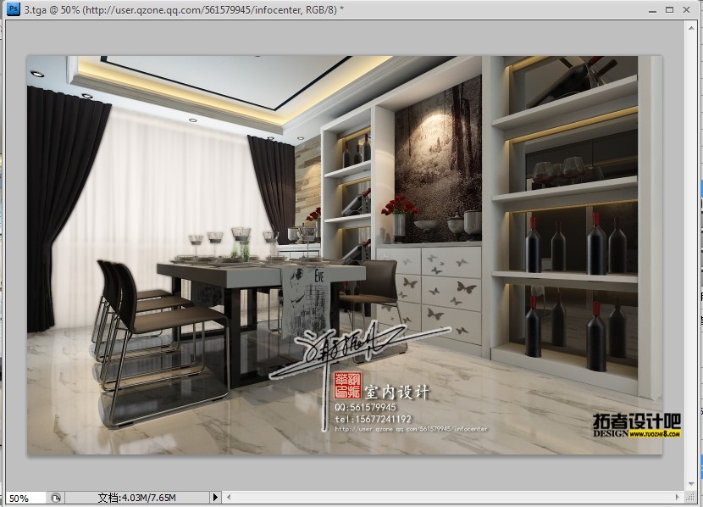
Task: Minimize the 3.tga document window
Action: pyautogui.click(x=653, y=10)
